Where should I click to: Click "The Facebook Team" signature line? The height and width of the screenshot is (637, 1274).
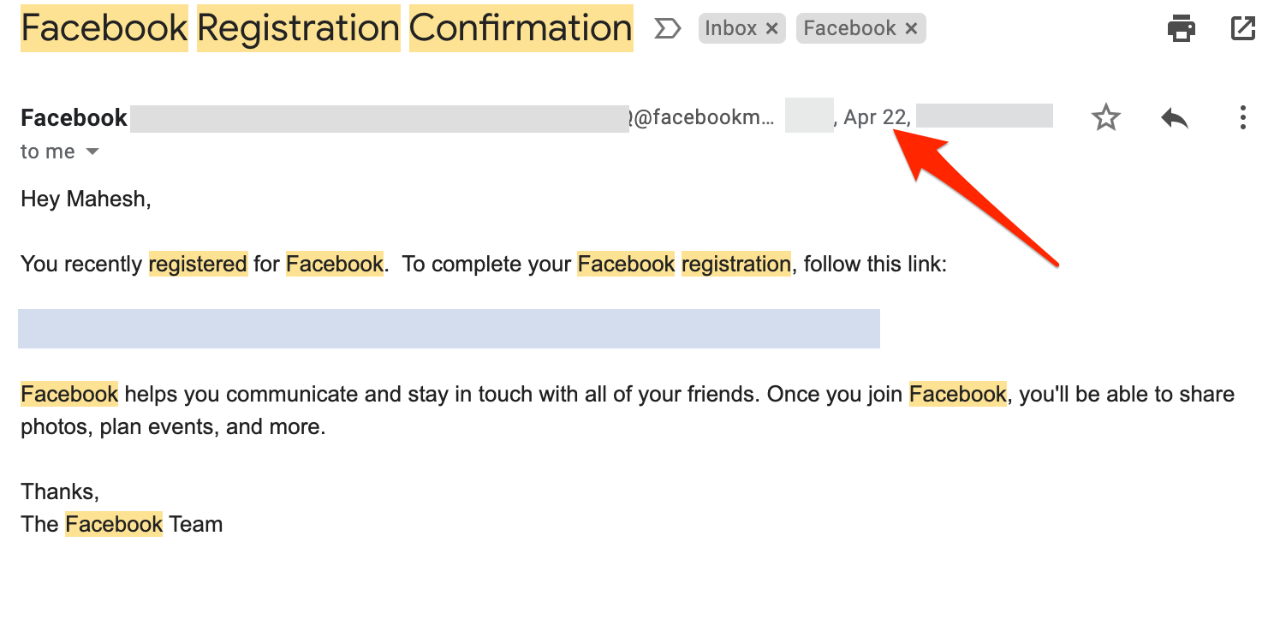coord(122,524)
